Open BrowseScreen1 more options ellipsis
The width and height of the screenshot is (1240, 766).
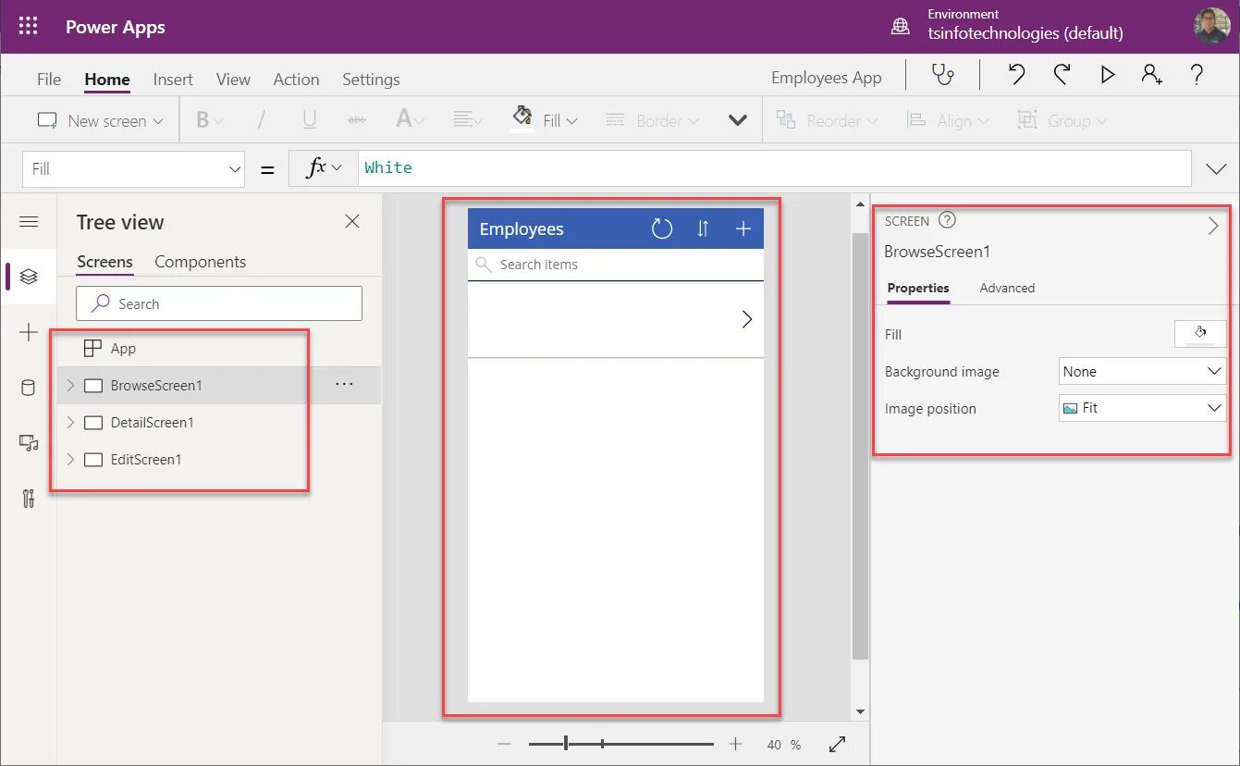click(x=344, y=385)
